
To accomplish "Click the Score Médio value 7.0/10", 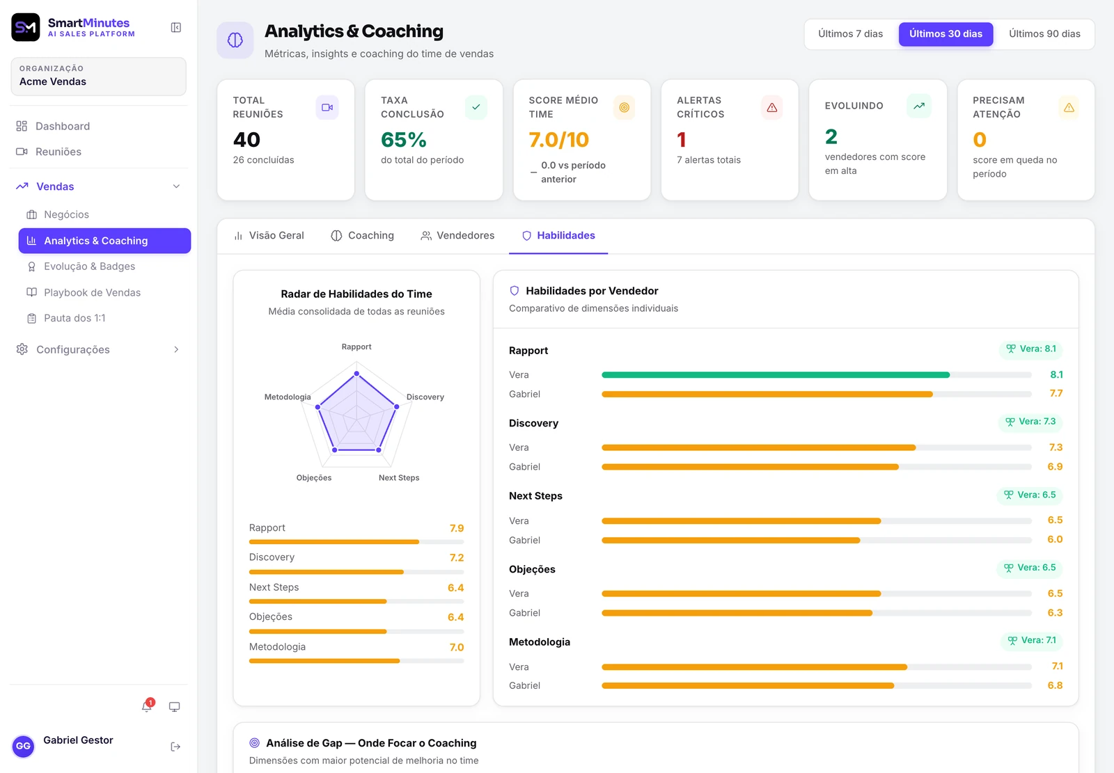I will coord(559,140).
